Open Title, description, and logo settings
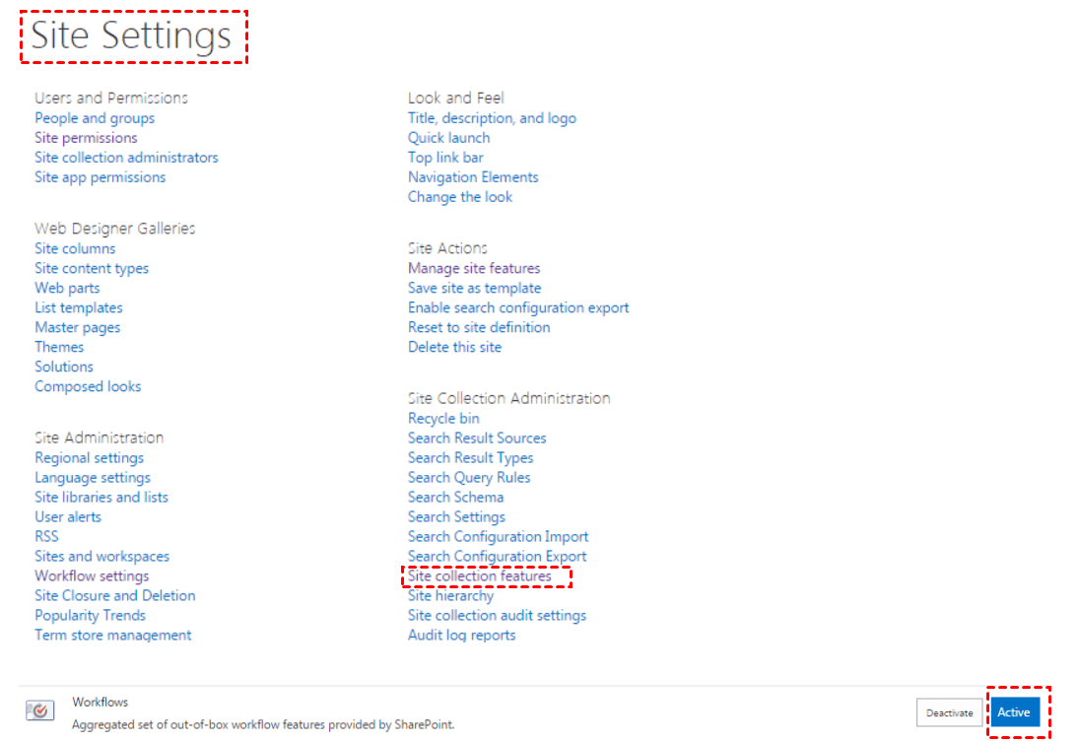This screenshot has width=1079, height=742. coord(492,118)
